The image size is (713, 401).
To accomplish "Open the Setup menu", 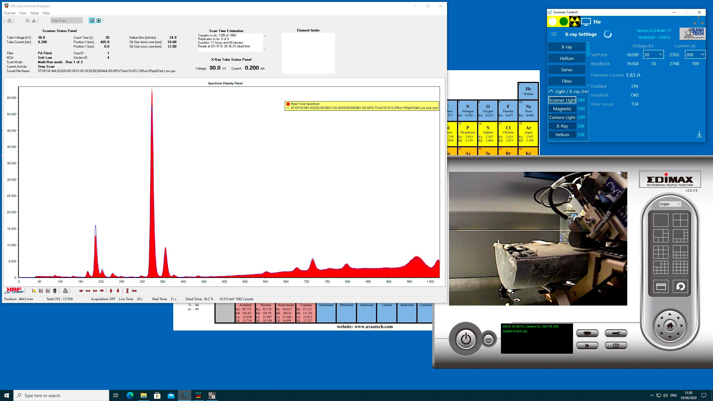I will click(34, 13).
